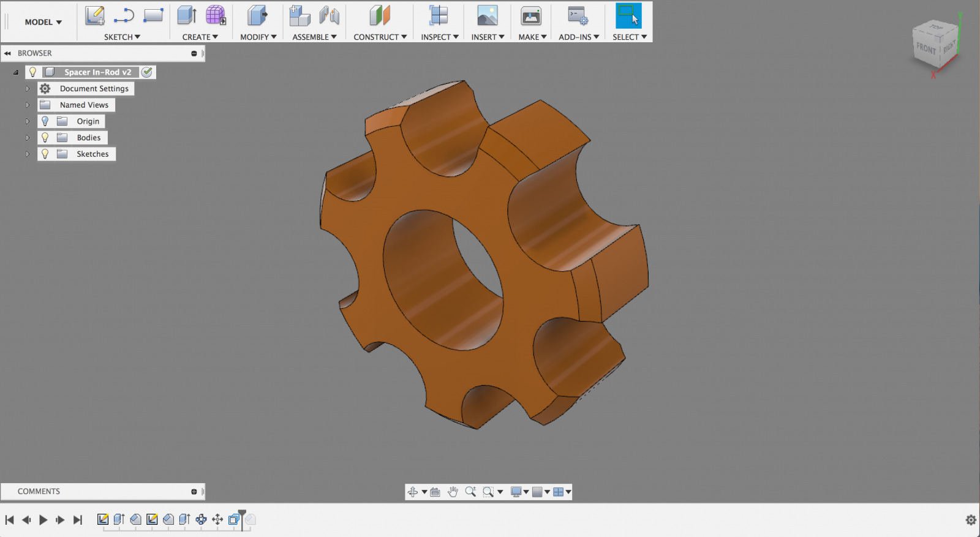Open the CONSTRUCT menu
The image size is (980, 537).
pyautogui.click(x=380, y=37)
